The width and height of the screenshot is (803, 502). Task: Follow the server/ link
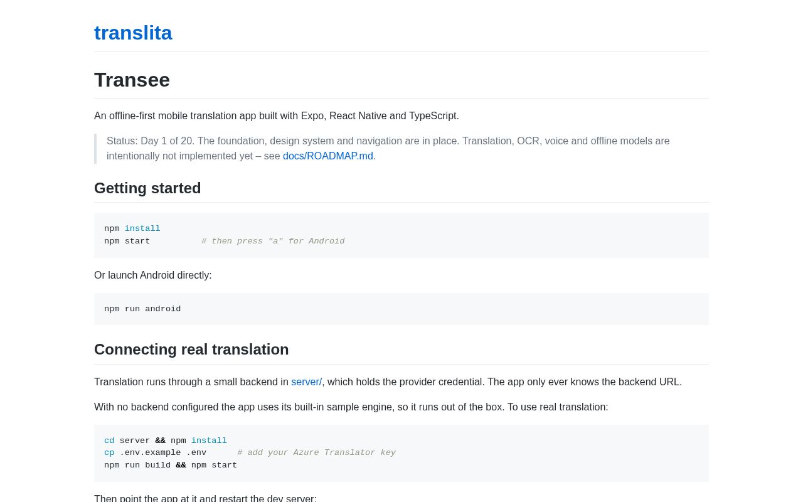(306, 382)
